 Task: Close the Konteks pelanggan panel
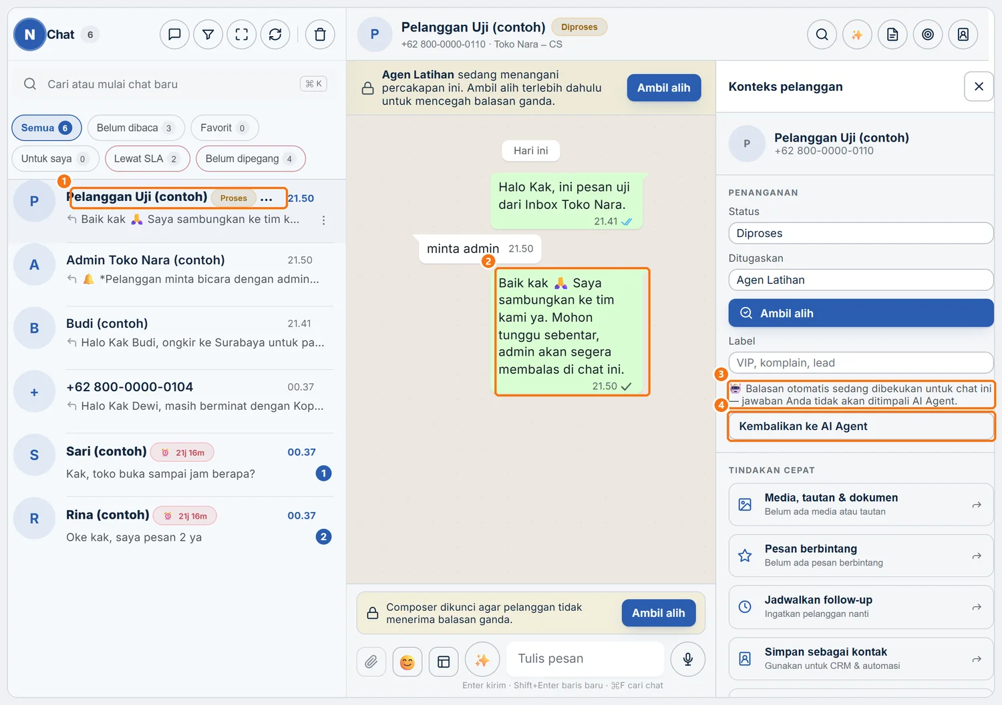coord(979,87)
